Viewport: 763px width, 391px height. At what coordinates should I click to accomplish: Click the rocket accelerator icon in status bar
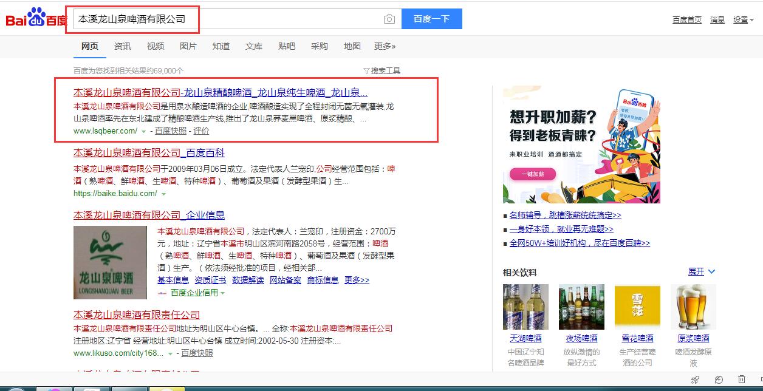point(696,380)
